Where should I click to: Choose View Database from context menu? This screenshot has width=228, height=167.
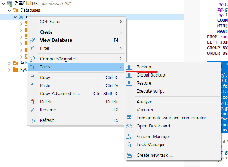(56, 40)
